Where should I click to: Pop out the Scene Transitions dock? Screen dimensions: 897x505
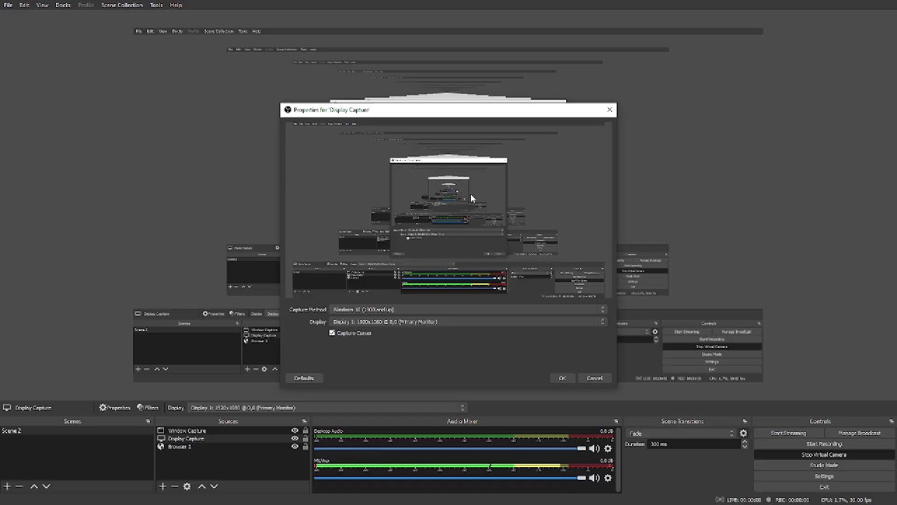pos(744,422)
